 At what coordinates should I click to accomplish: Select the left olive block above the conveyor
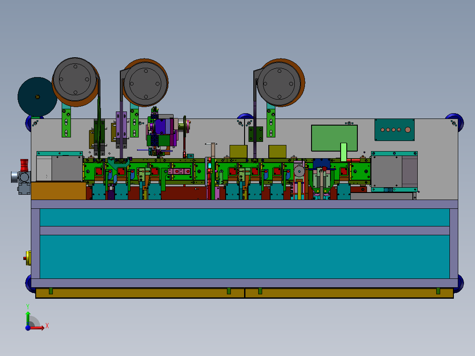coord(238,152)
